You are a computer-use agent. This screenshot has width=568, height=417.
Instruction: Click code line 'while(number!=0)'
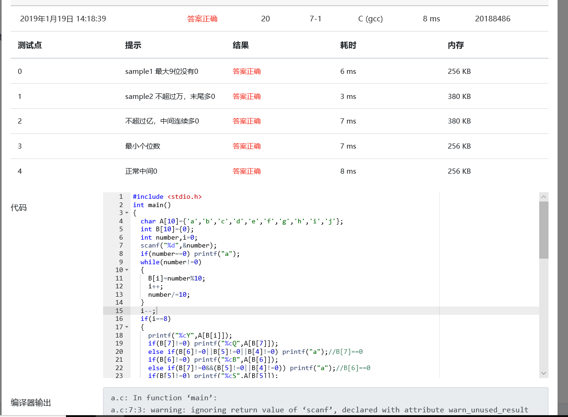[x=171, y=262]
